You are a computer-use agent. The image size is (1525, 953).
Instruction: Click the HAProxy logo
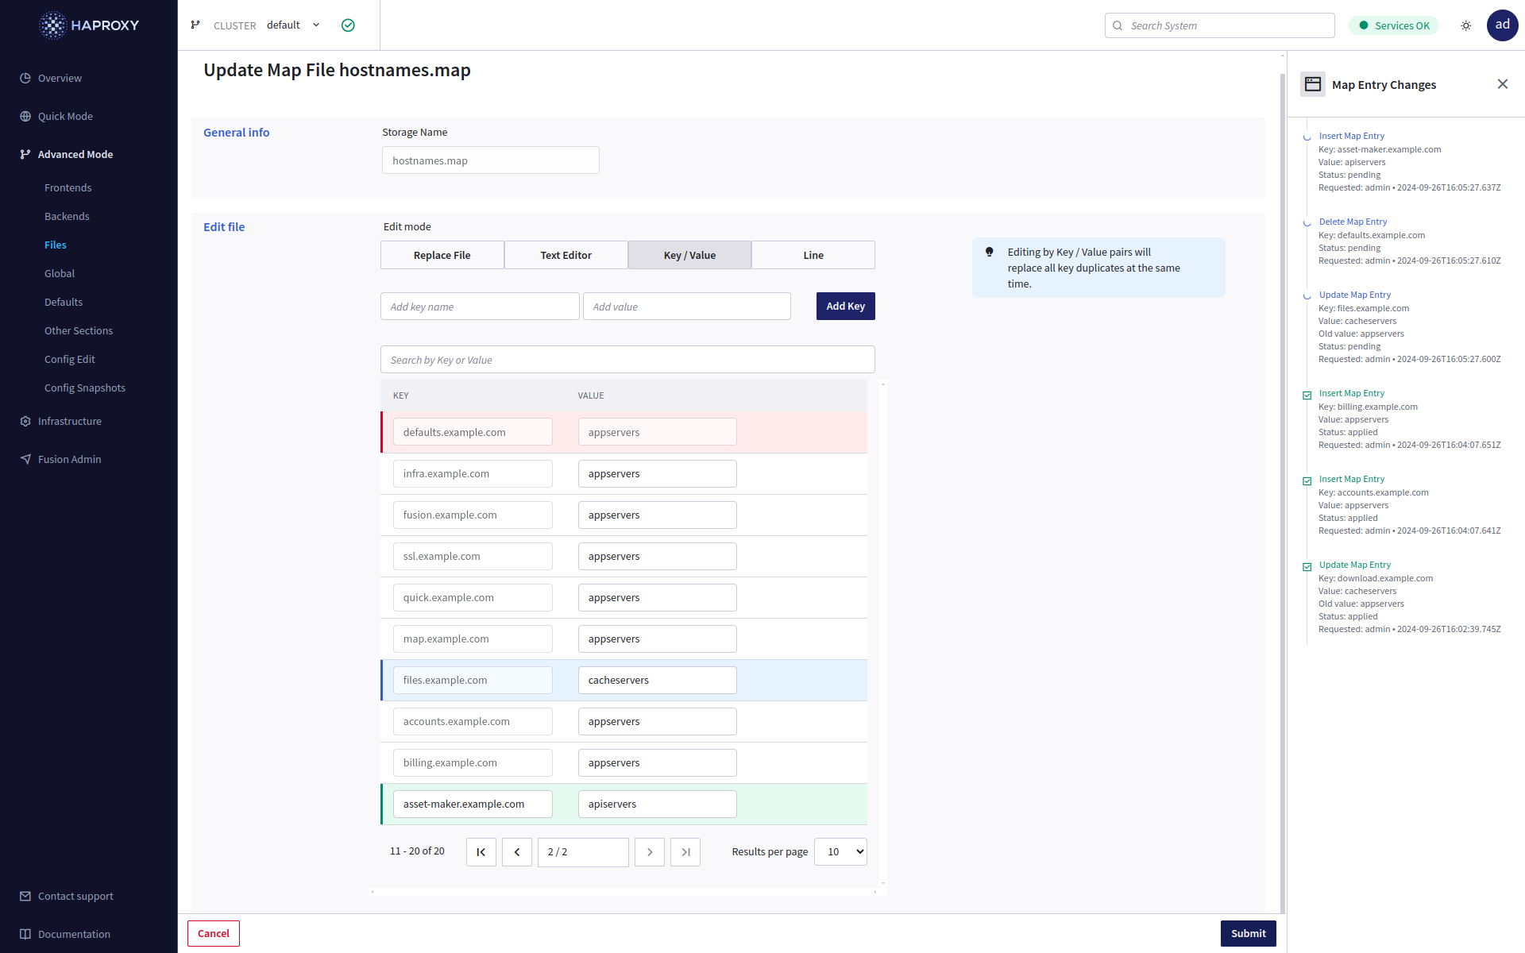(89, 25)
